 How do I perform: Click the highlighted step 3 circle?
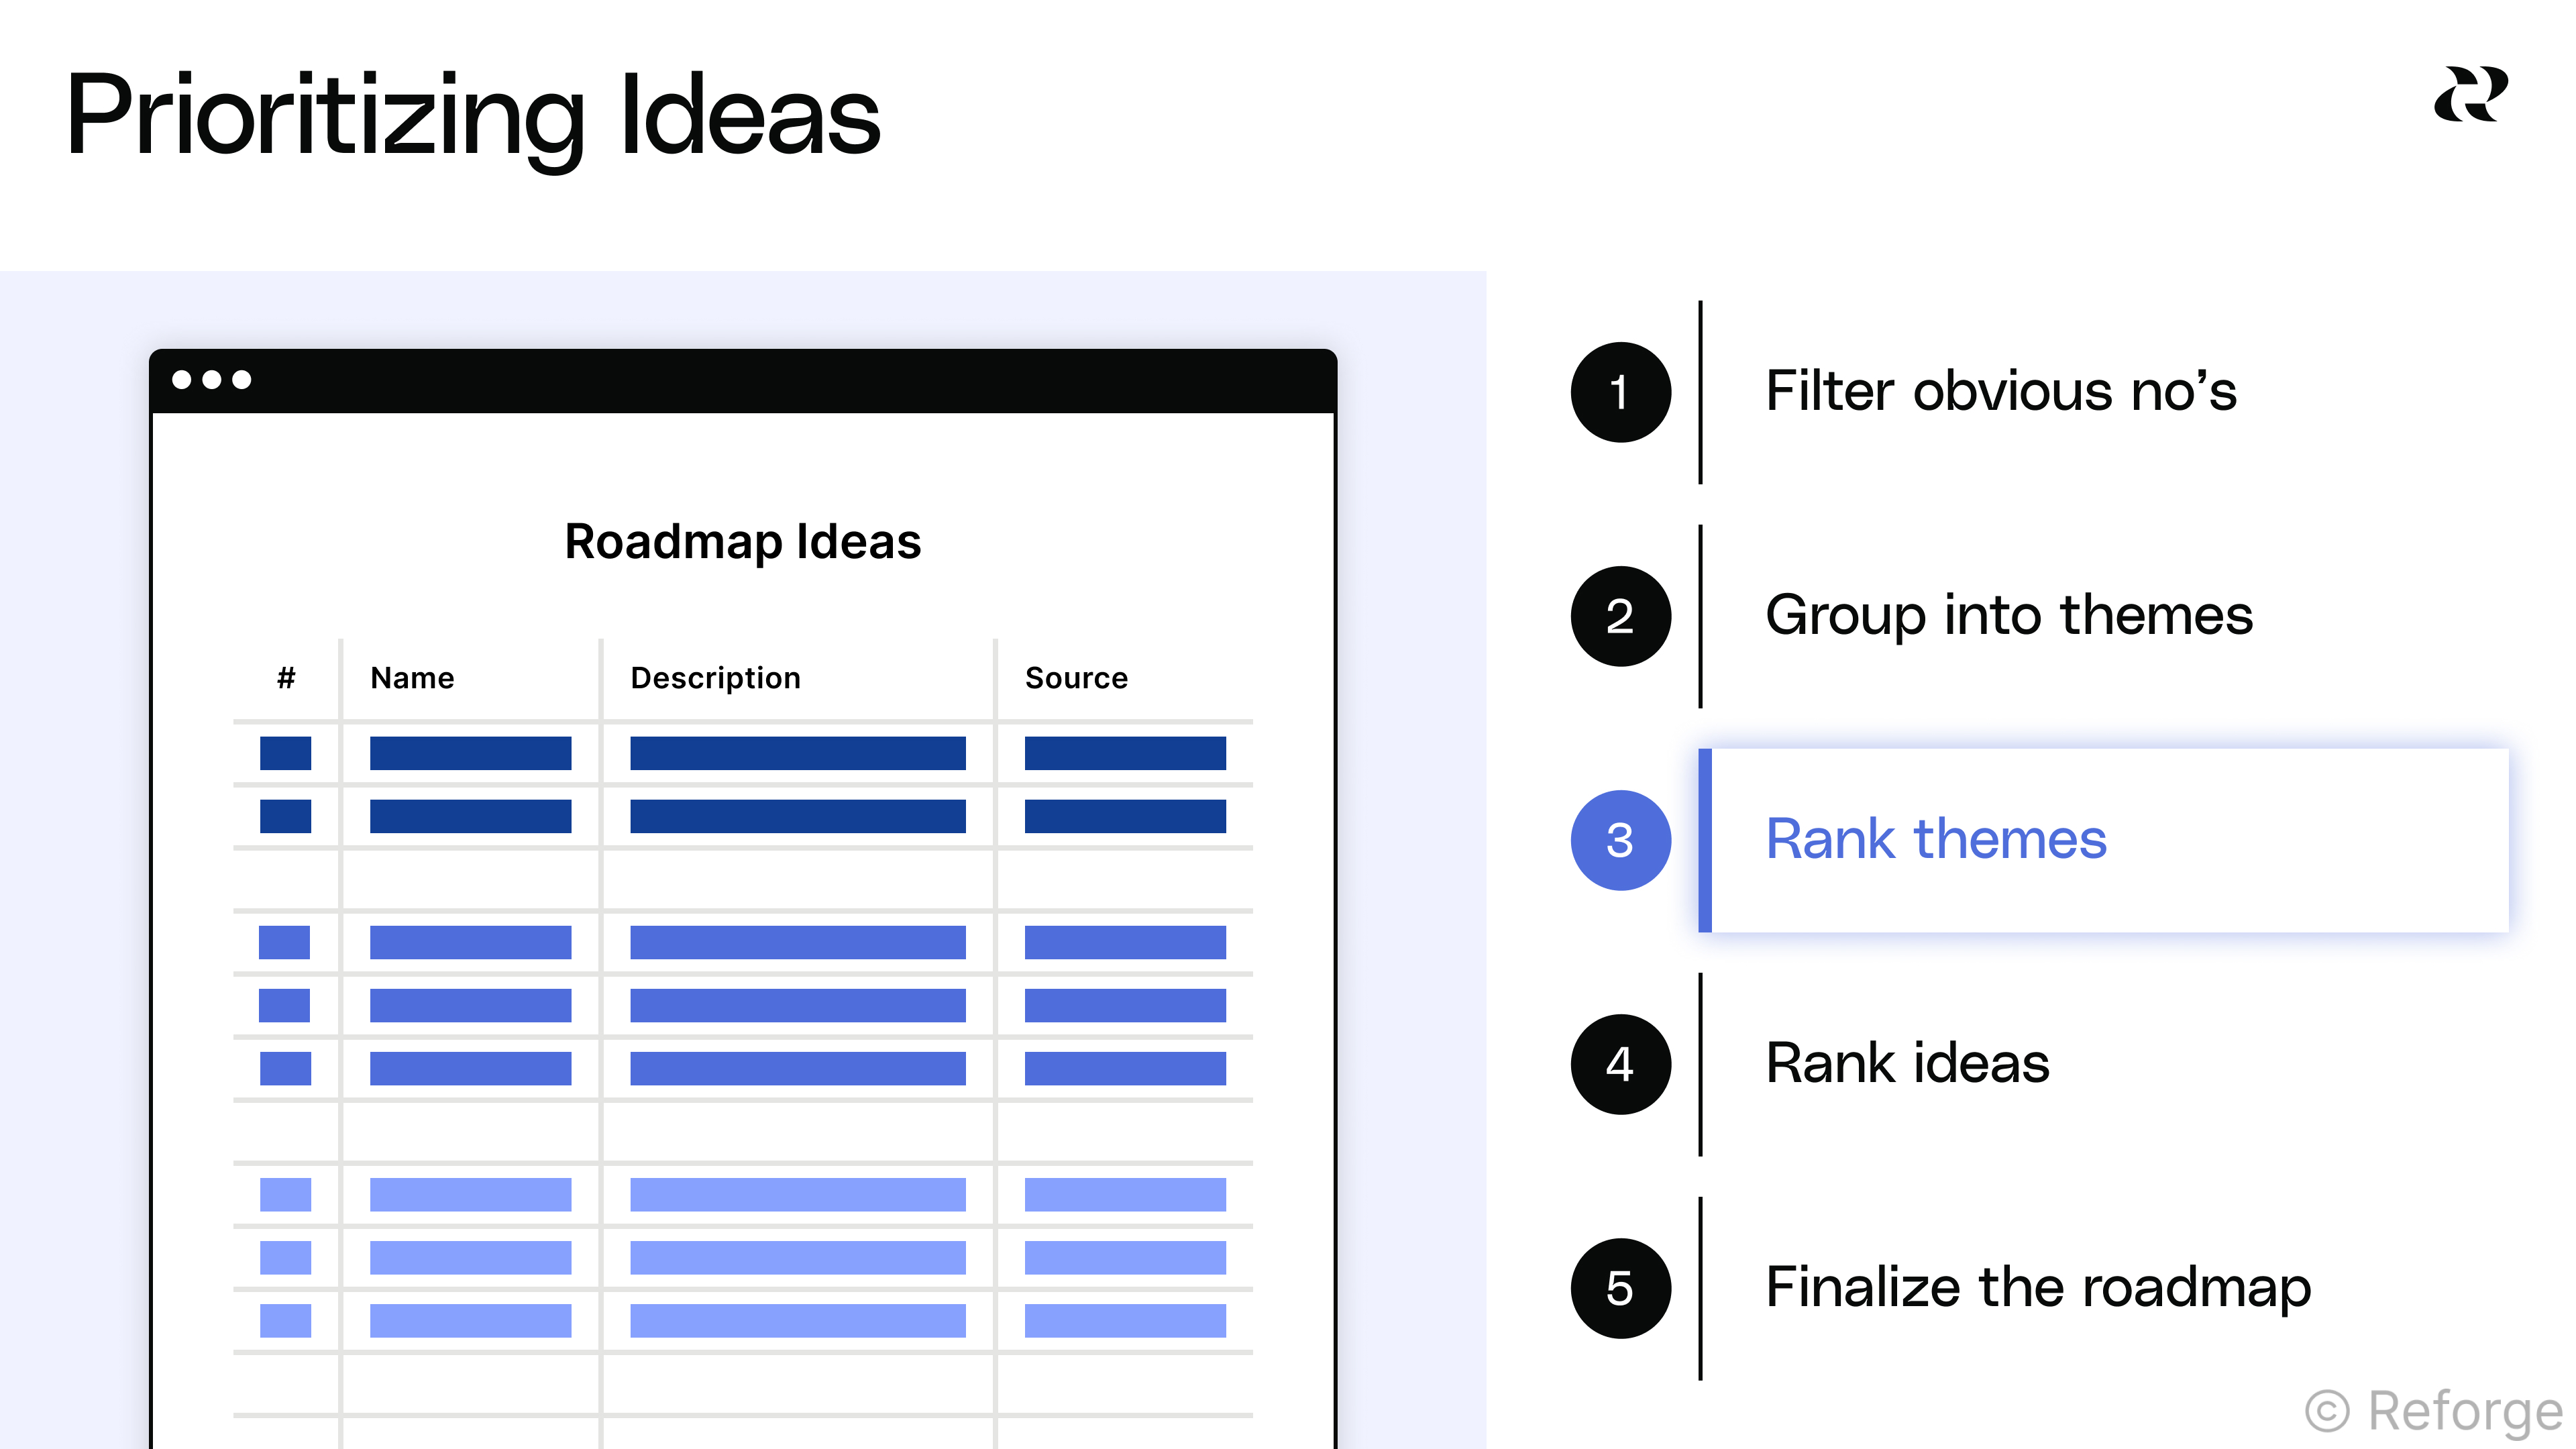click(1620, 840)
